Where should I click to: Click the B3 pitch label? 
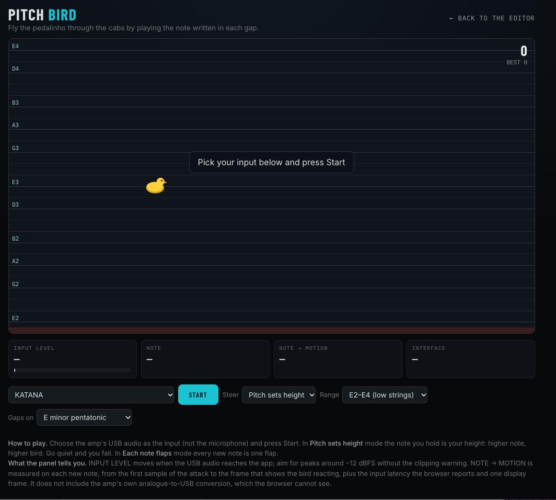click(x=15, y=103)
